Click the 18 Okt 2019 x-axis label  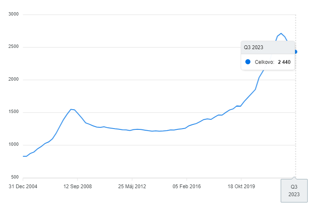[x=241, y=187]
